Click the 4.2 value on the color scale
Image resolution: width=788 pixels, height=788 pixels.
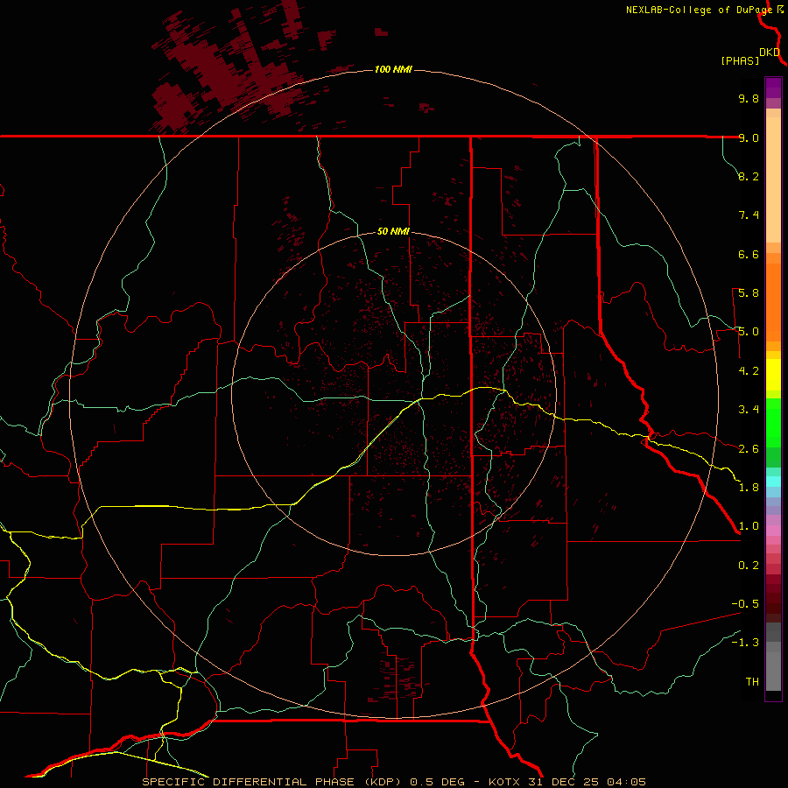(749, 371)
